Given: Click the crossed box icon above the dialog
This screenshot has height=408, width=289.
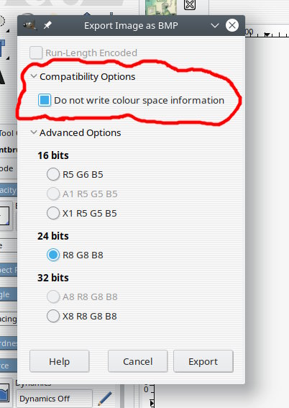Looking at the screenshot, I should (190, 5).
